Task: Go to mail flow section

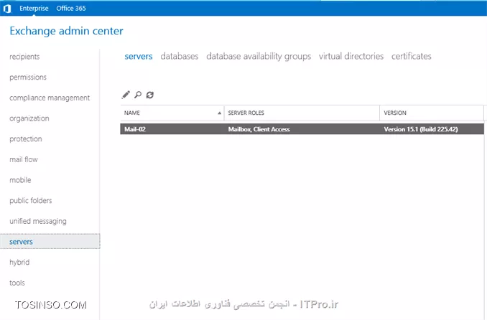Action: (24, 159)
